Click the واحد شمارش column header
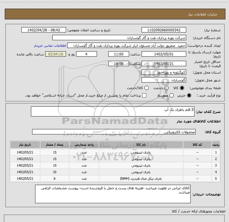229x222 pixels. 84,145
